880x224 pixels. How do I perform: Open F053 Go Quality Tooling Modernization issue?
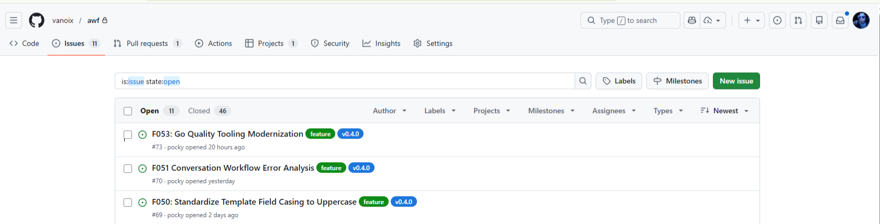click(227, 134)
